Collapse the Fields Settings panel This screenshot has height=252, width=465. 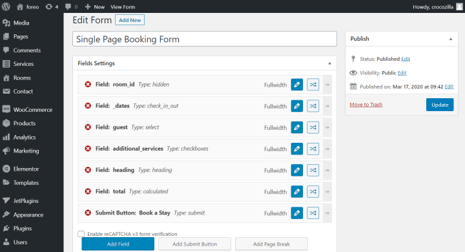pyautogui.click(x=329, y=63)
